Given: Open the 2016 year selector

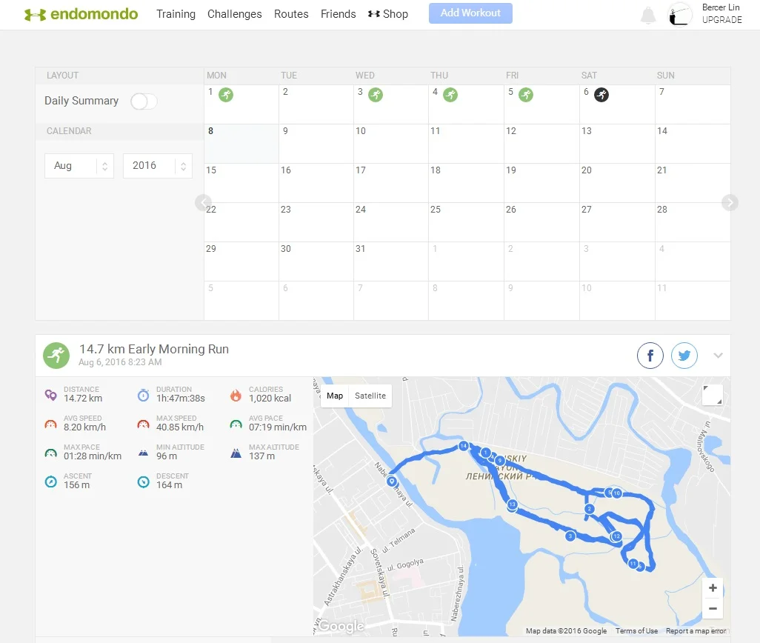Looking at the screenshot, I should click(x=158, y=166).
